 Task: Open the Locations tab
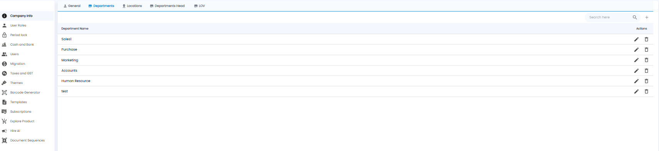[132, 6]
